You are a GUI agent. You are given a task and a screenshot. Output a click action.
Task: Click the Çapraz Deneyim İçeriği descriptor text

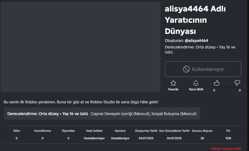(x=120, y=114)
